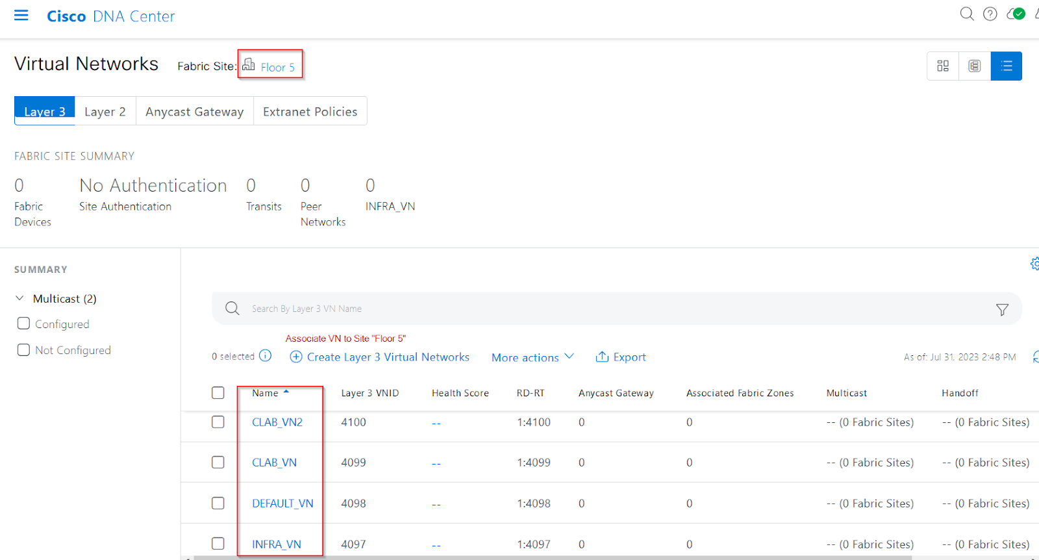Screen dimensions: 1039x560
Task: Click the Associated Fabric Zones column header
Action: click(740, 392)
